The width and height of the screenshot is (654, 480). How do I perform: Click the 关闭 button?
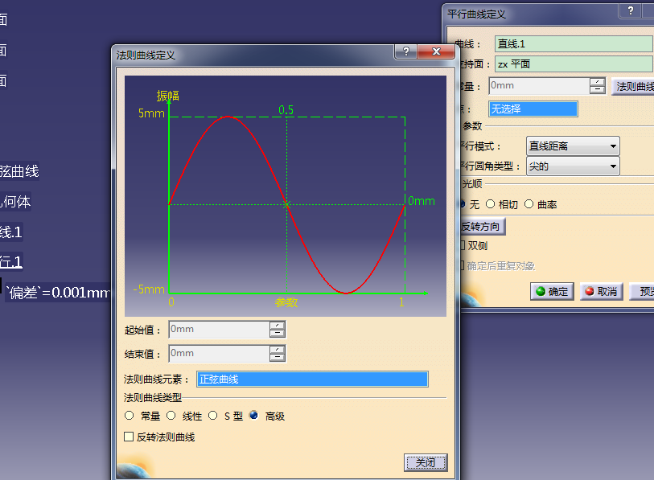pyautogui.click(x=426, y=462)
